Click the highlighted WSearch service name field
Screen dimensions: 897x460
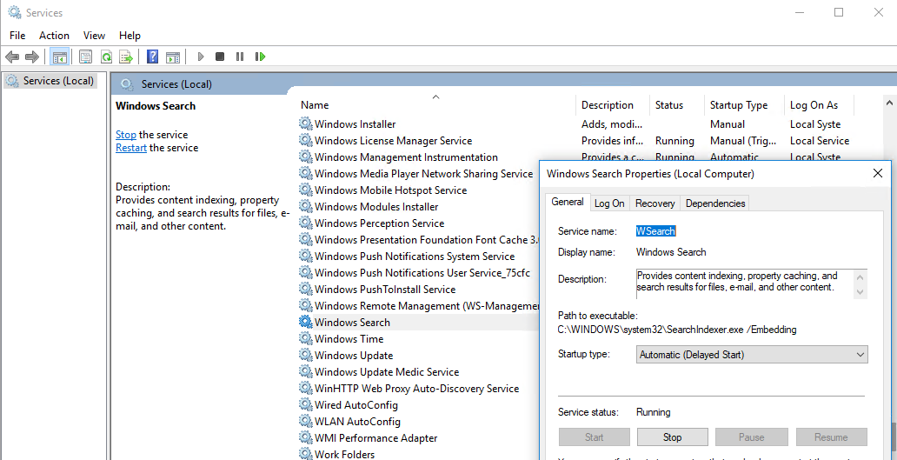click(x=655, y=231)
